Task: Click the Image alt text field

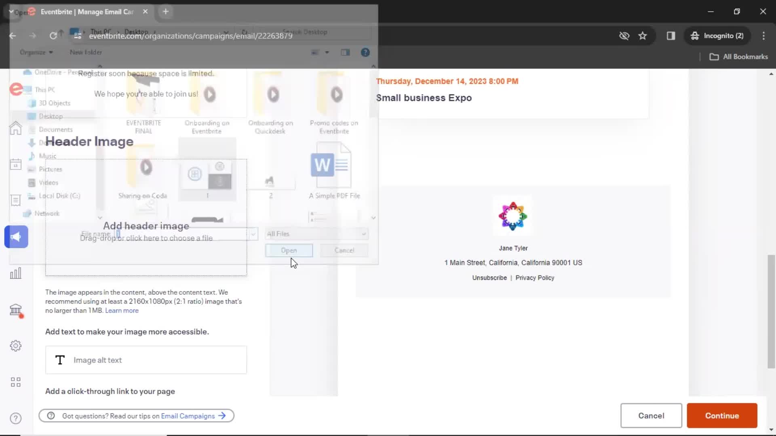Action: click(146, 360)
